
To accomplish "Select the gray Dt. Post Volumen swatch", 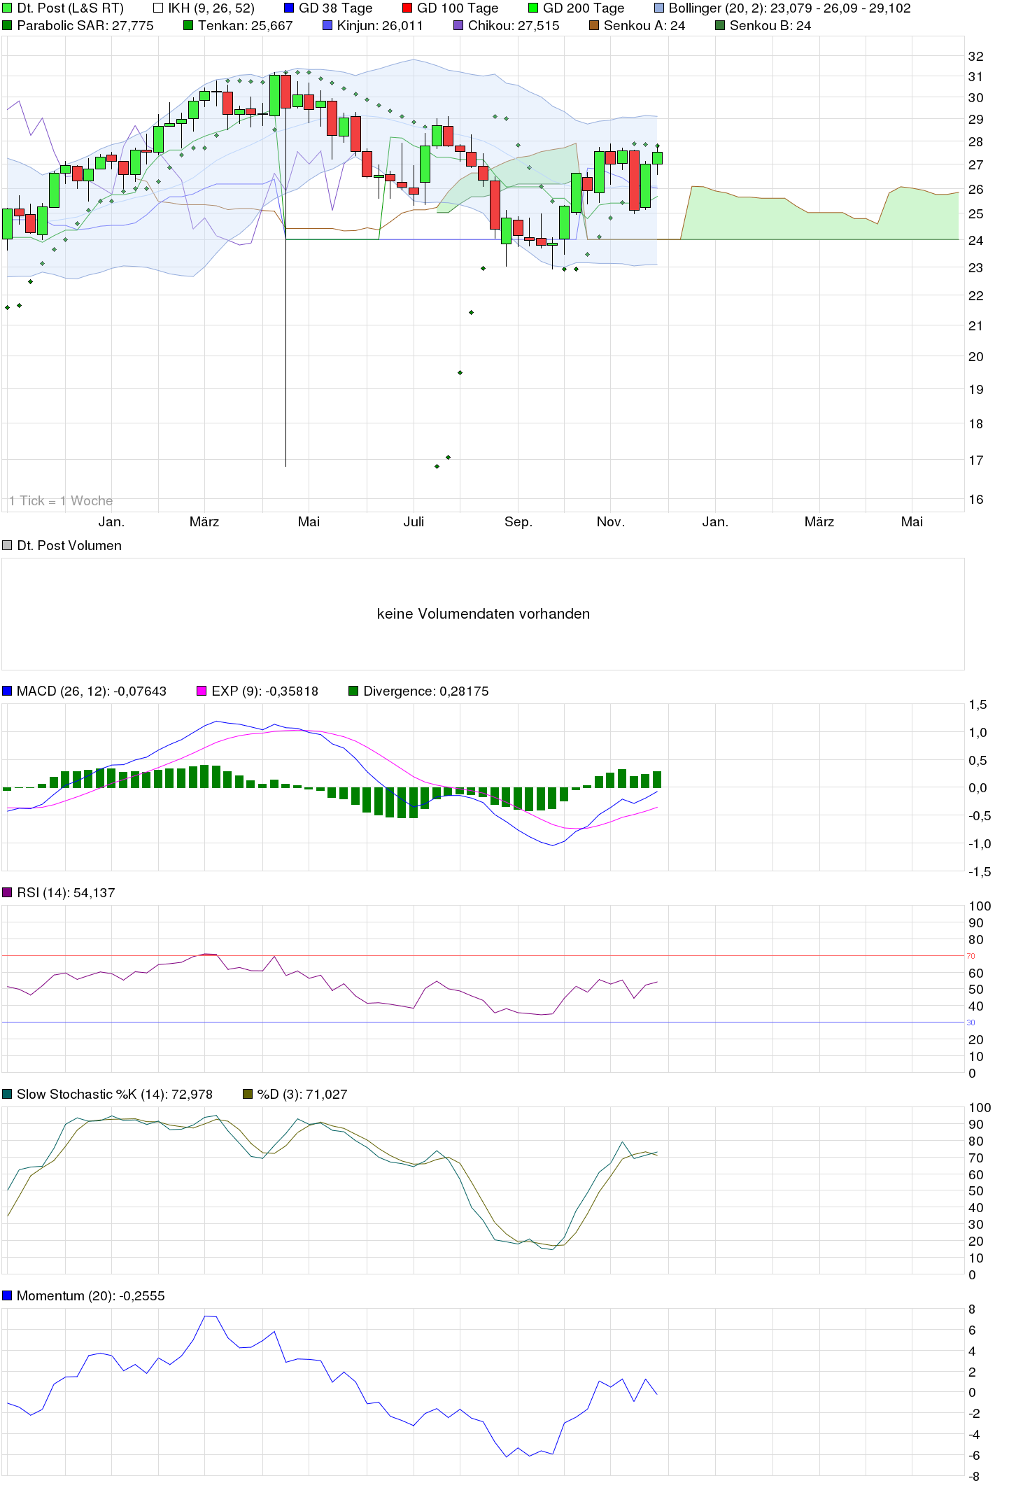I will [x=7, y=545].
